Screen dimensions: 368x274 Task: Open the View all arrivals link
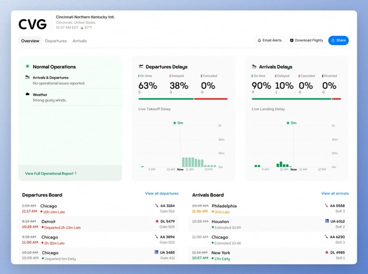335,194
